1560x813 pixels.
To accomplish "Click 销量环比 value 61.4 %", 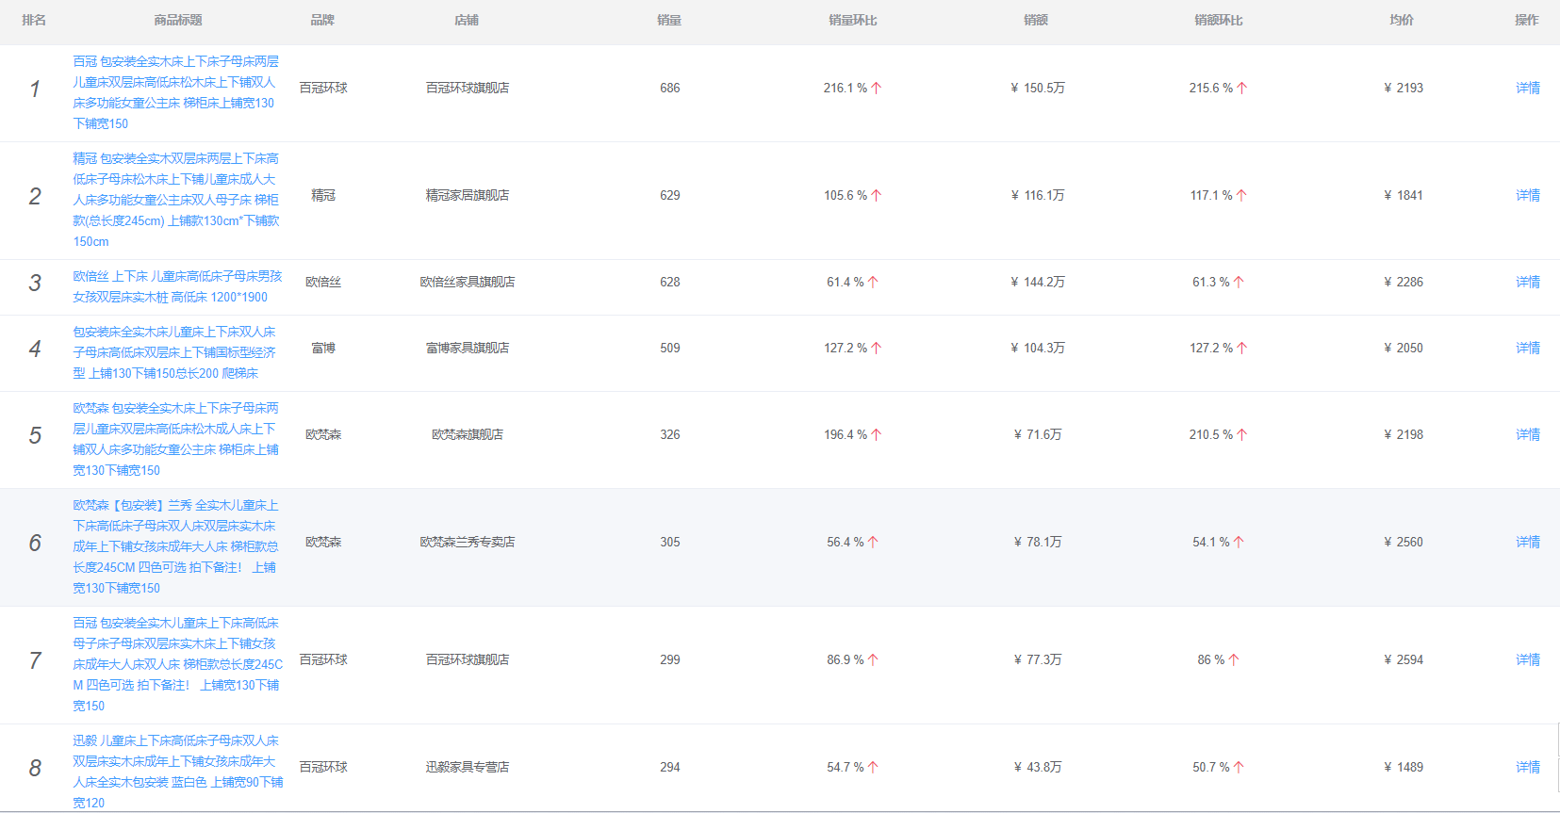I will click(846, 282).
